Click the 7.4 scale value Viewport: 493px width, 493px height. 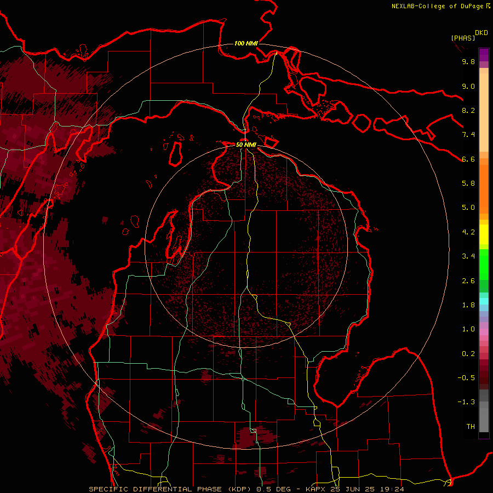coord(468,135)
